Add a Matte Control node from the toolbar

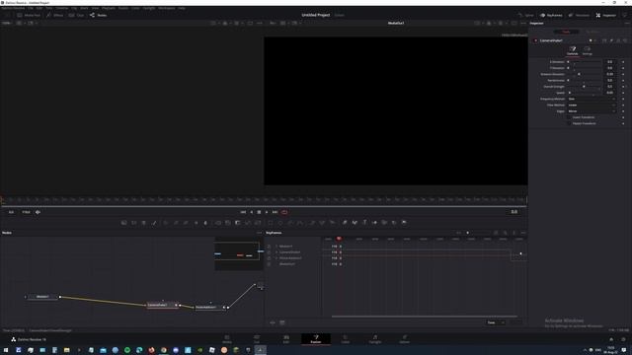click(238, 223)
